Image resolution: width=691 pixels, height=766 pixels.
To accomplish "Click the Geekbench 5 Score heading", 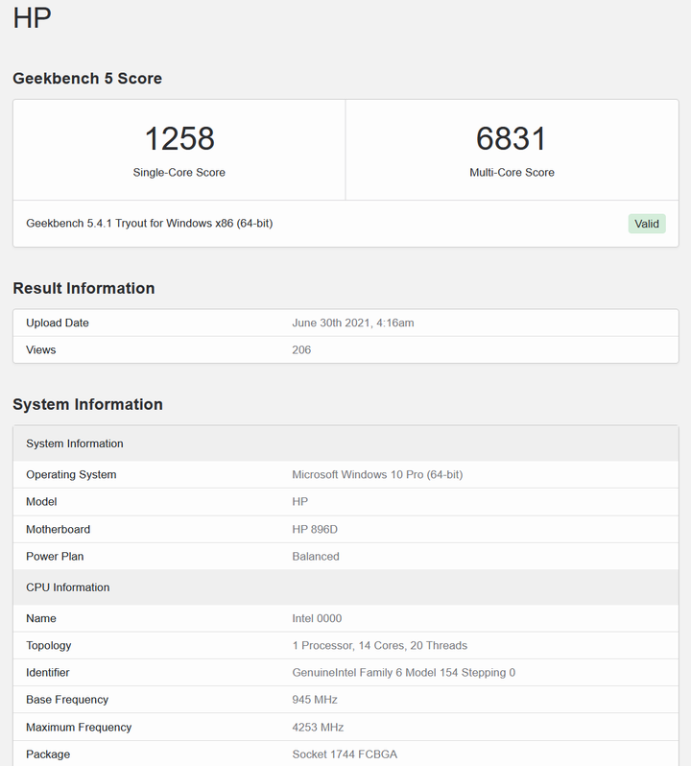I will point(87,78).
